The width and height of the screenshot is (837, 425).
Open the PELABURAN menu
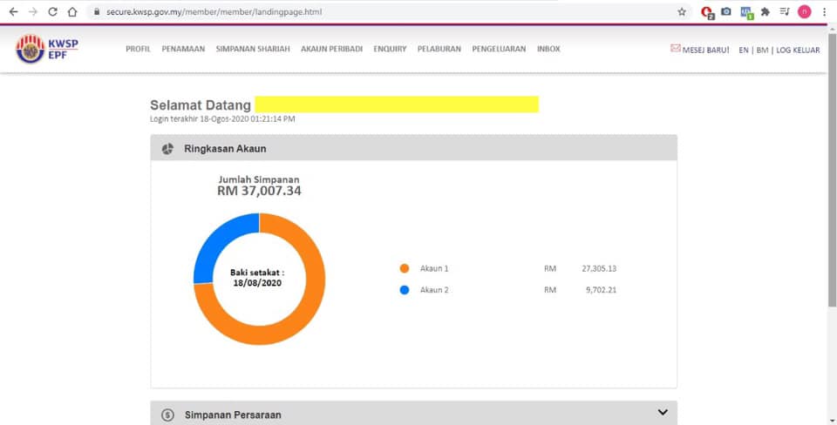439,49
